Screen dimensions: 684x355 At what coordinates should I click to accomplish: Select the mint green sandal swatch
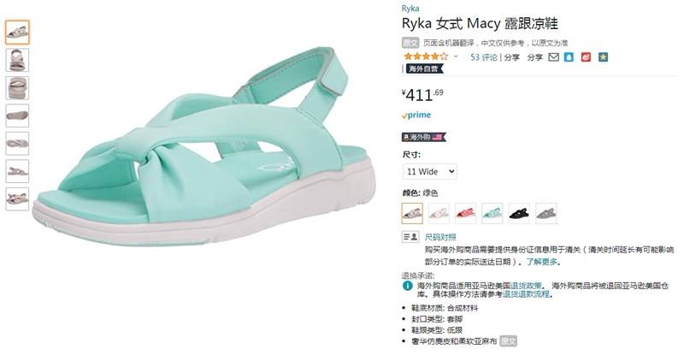492,213
